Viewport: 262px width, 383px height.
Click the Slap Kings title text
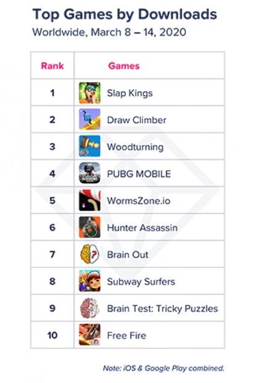130,93
